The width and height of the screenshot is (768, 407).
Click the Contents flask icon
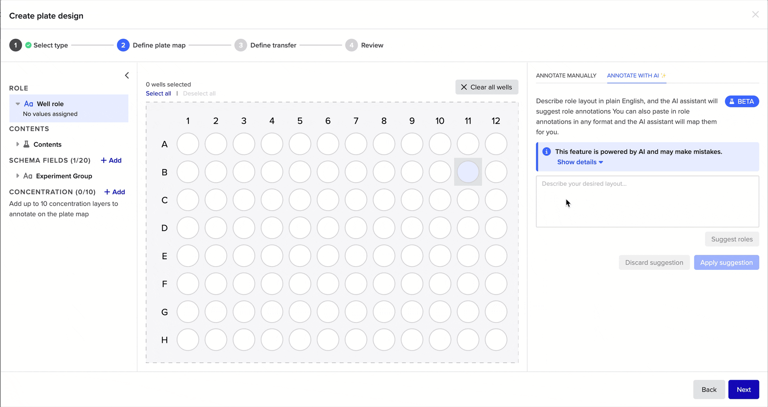pyautogui.click(x=26, y=144)
